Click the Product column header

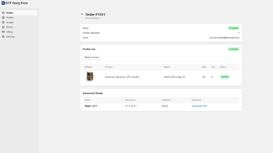[x=109, y=67]
